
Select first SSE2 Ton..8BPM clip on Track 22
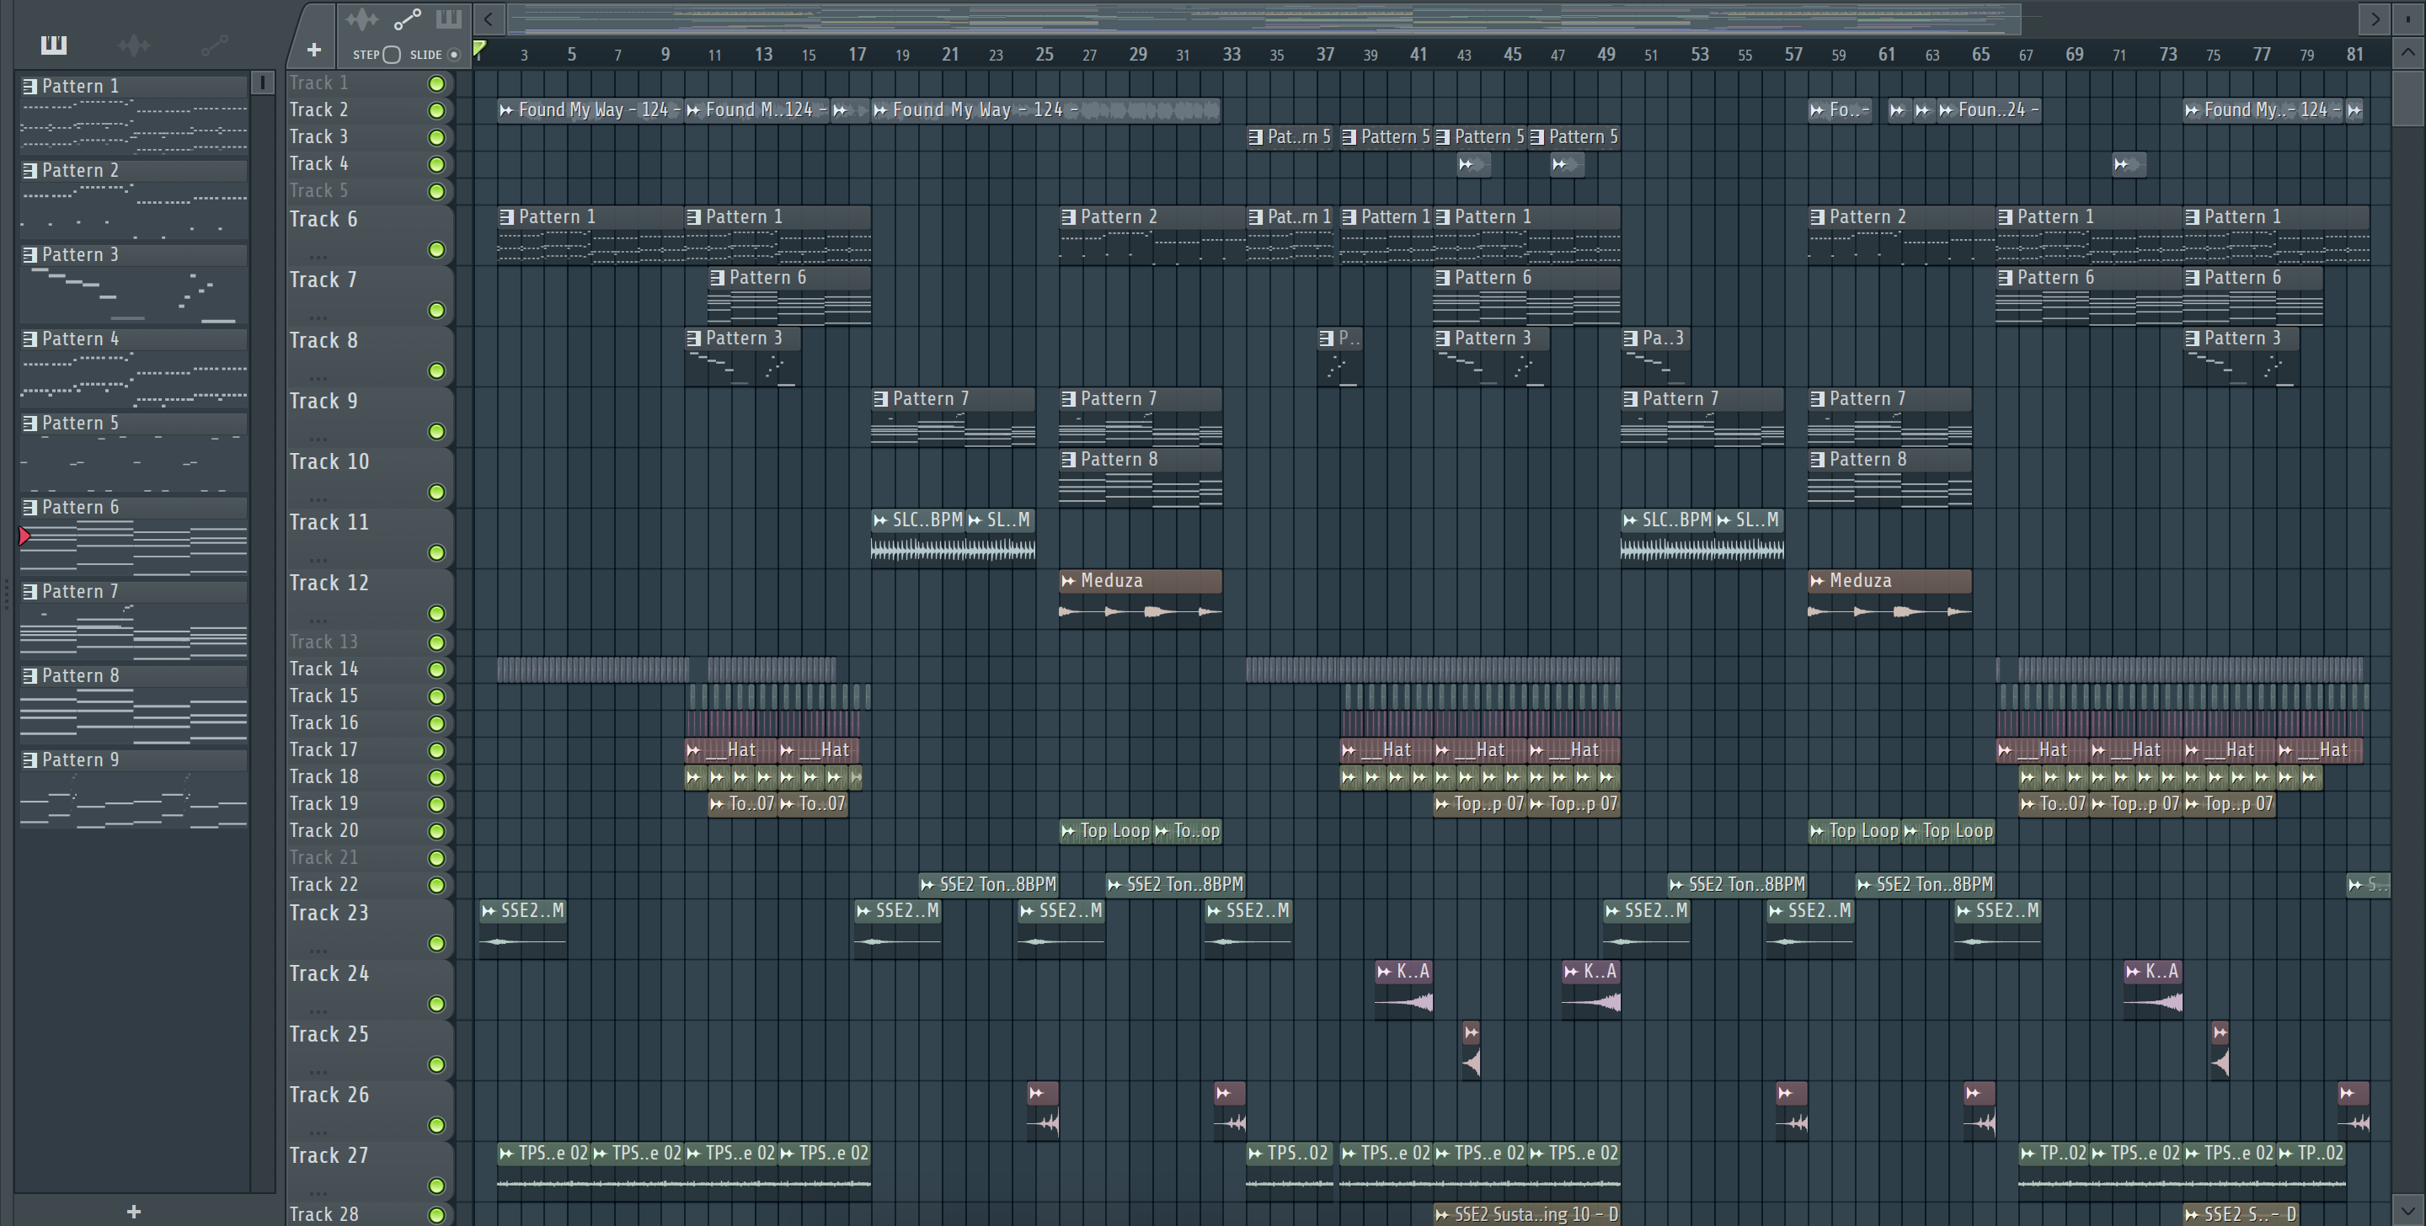988,884
